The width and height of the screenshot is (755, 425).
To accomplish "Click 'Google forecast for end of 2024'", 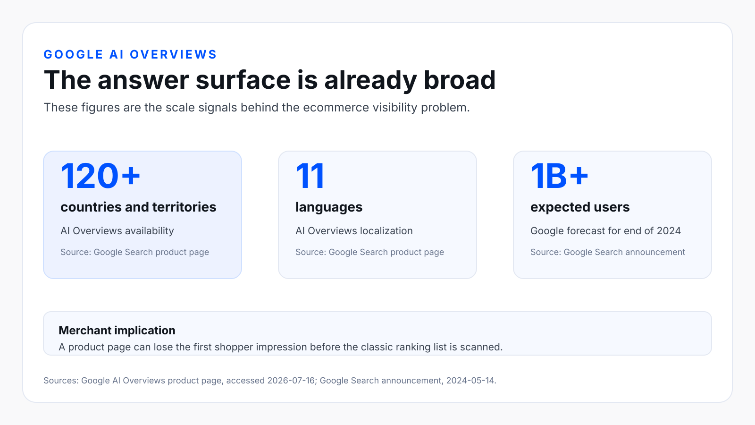I will point(605,231).
